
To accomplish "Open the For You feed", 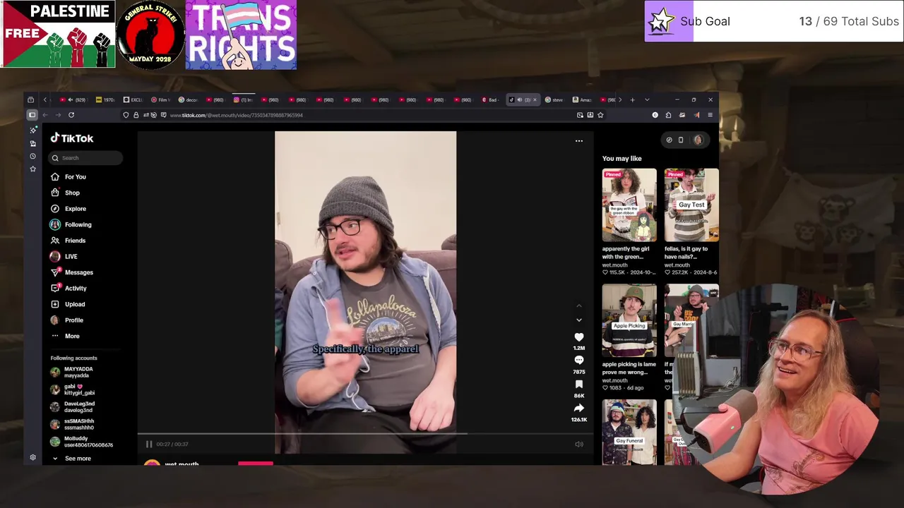I will tap(69, 176).
